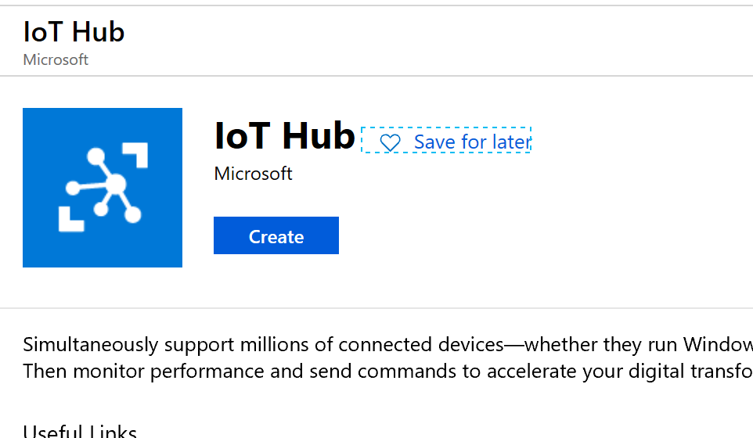This screenshot has width=753, height=438.
Task: Click the top-right corner bracket in the logo
Action: point(136,155)
